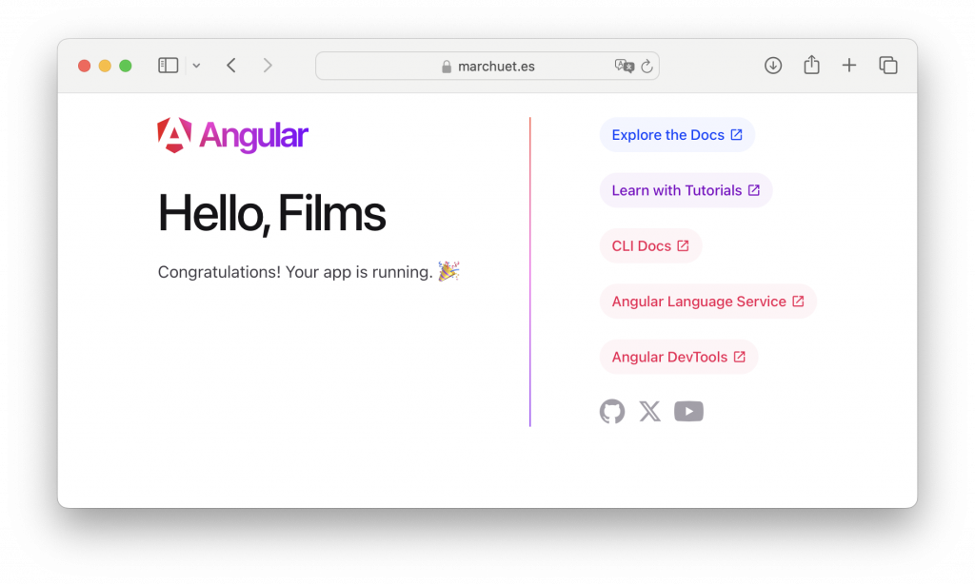Show tab overview icon
The height and width of the screenshot is (584, 975).
(x=888, y=66)
